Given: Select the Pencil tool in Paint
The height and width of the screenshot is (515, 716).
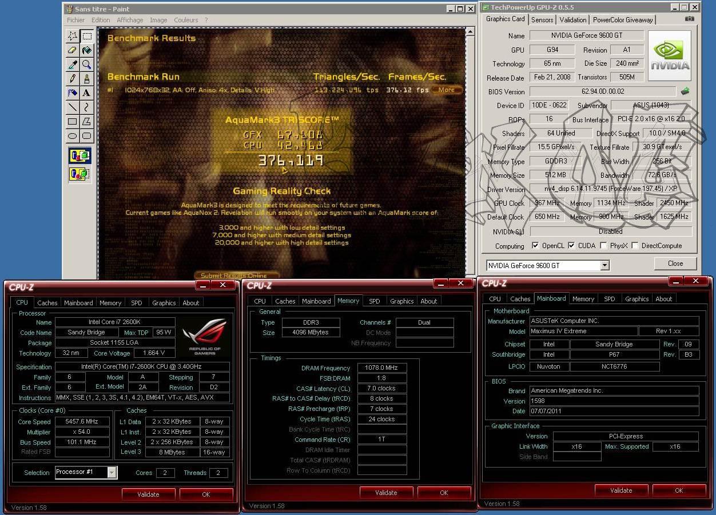Looking at the screenshot, I should 73,78.
